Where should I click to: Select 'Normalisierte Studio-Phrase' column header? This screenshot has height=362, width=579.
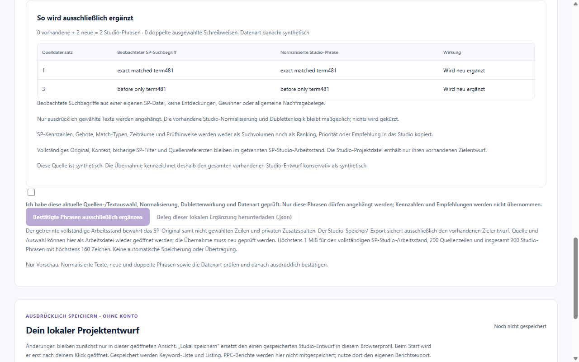click(x=309, y=52)
